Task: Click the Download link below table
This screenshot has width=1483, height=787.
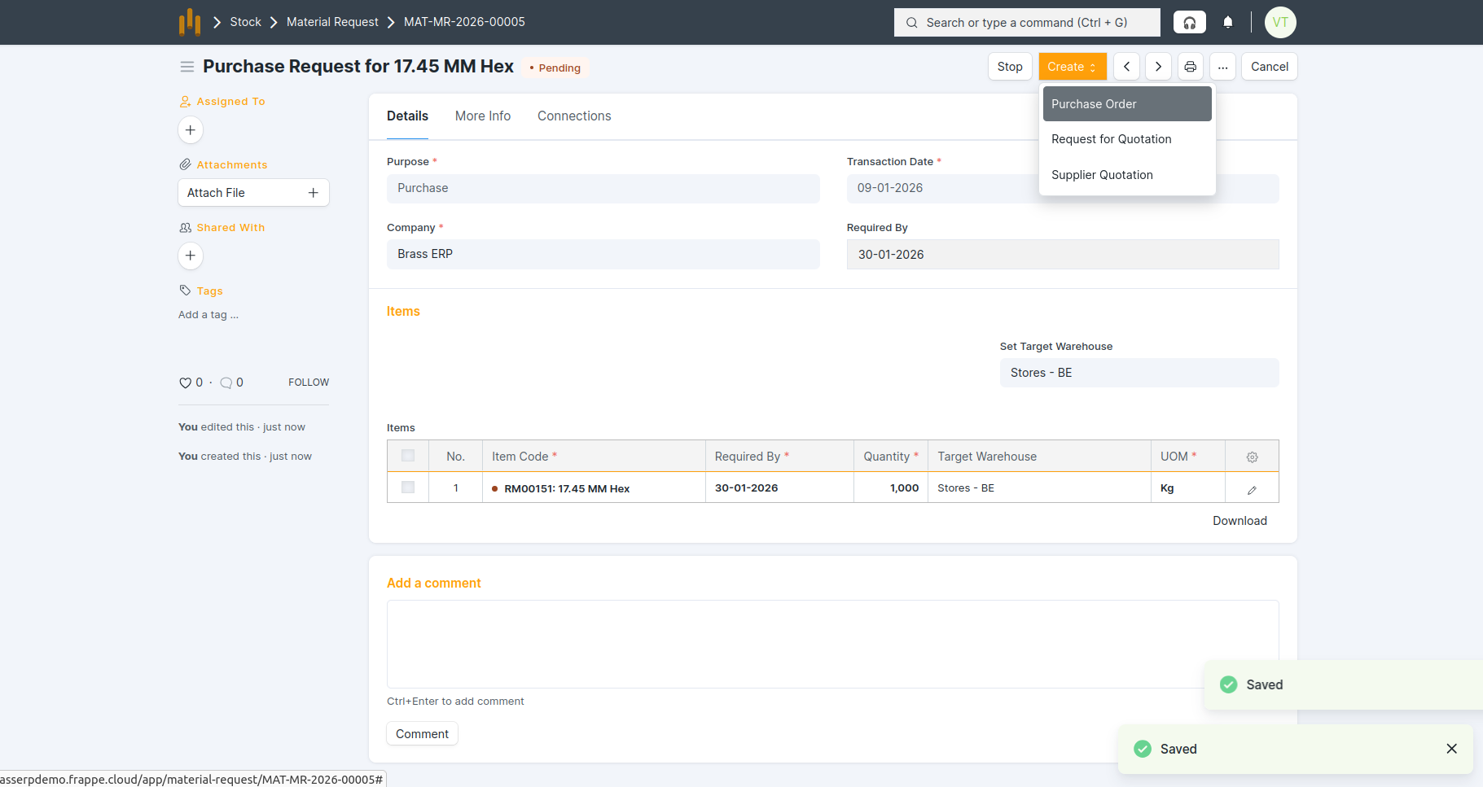Action: point(1239,521)
